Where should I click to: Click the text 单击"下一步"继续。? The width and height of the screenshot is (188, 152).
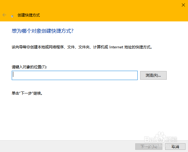point(27,93)
